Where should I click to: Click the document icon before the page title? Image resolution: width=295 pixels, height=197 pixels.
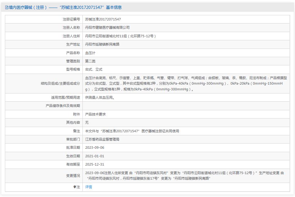click(x=7, y=7)
